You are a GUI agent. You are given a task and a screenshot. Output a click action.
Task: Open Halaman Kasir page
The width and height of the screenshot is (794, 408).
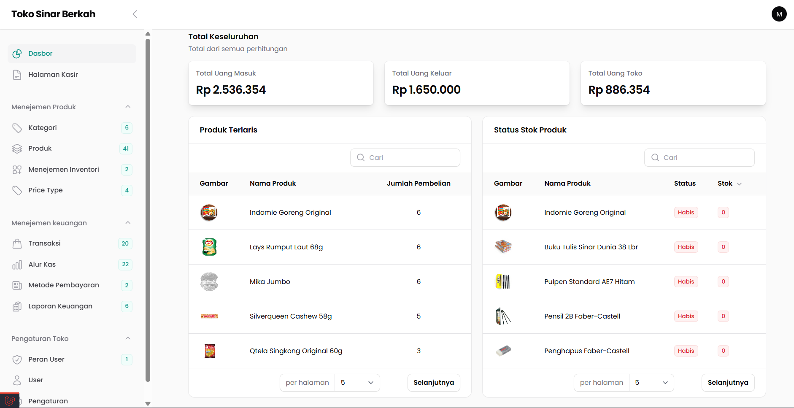click(72, 75)
